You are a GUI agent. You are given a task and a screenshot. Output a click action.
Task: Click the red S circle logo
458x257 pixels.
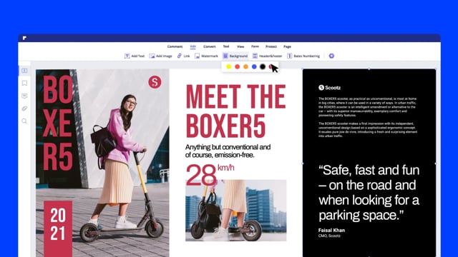pyautogui.click(x=155, y=82)
